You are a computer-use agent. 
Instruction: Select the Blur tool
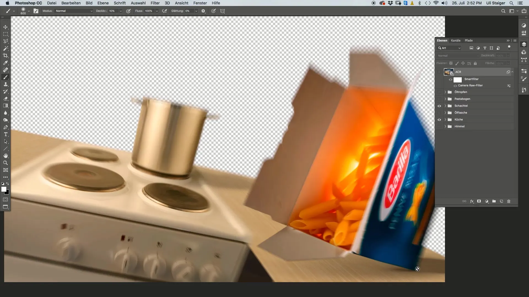(x=6, y=113)
